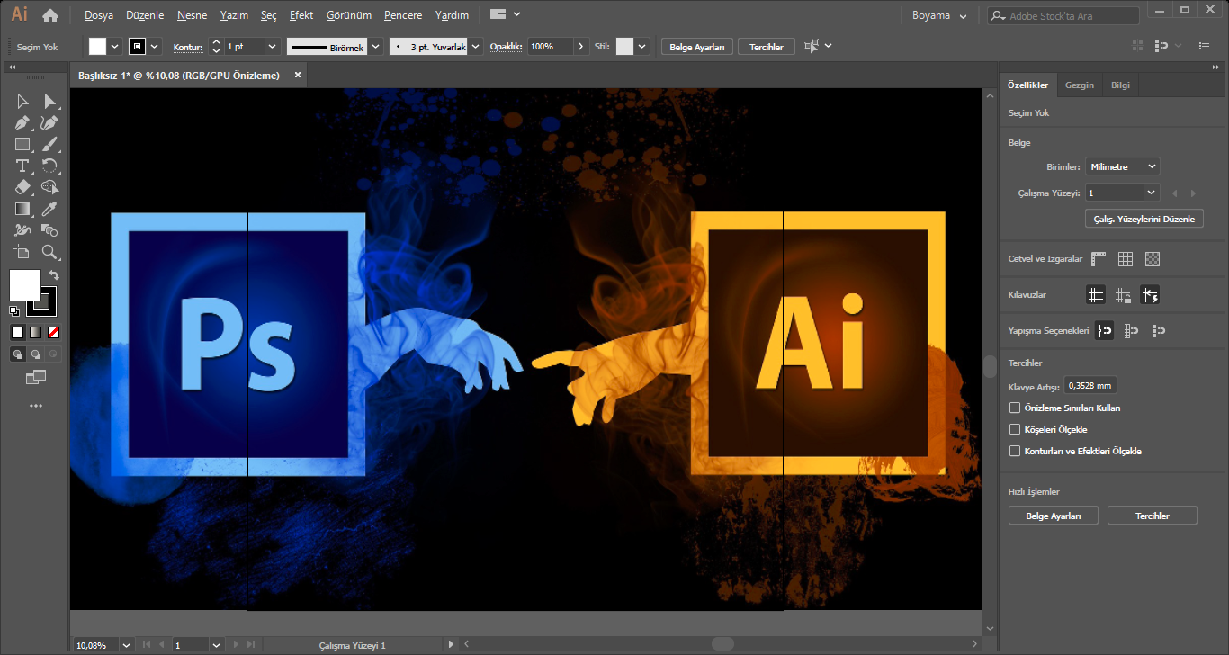The width and height of the screenshot is (1229, 655).
Task: Toggle snap to point in Yapışma Seçenekleri
Action: (1105, 331)
